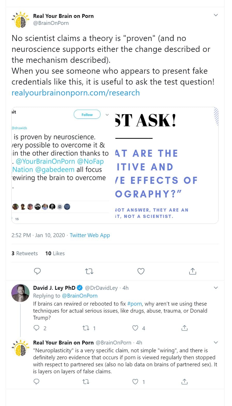Open main tweet options chevron
The height and width of the screenshot is (406, 232).
[x=216, y=15]
